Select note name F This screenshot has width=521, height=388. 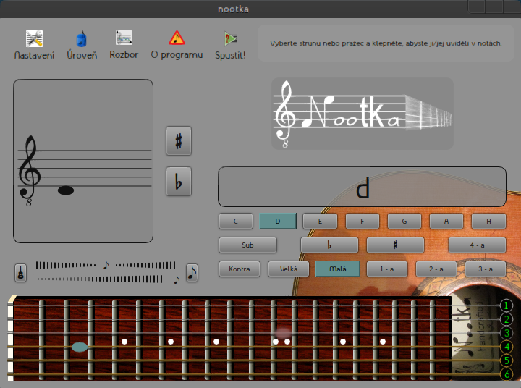pyautogui.click(x=363, y=221)
